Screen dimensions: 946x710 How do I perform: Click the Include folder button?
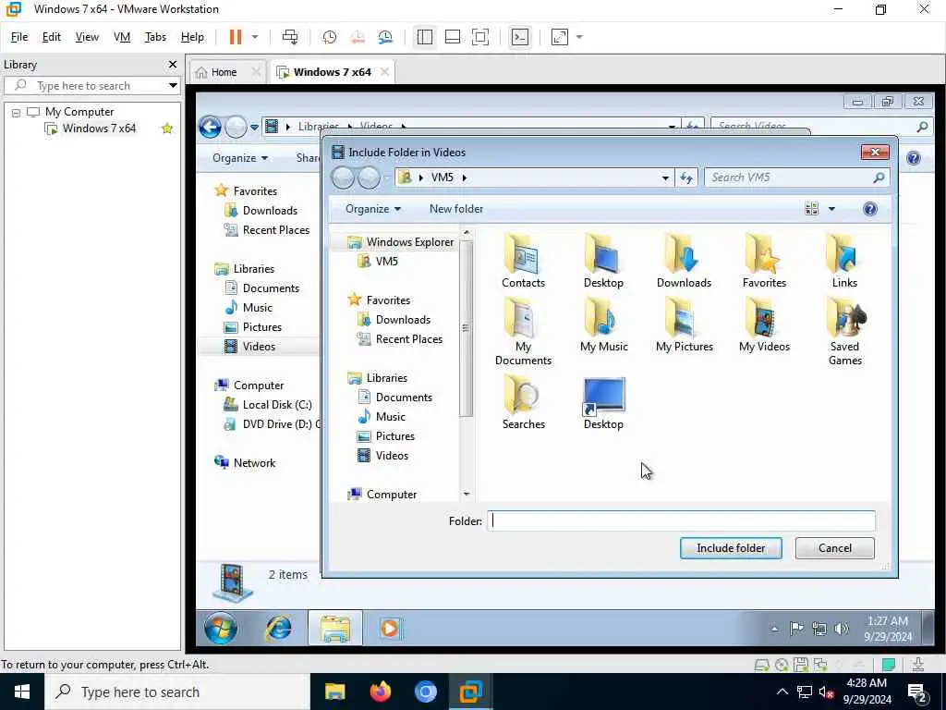[x=731, y=547]
